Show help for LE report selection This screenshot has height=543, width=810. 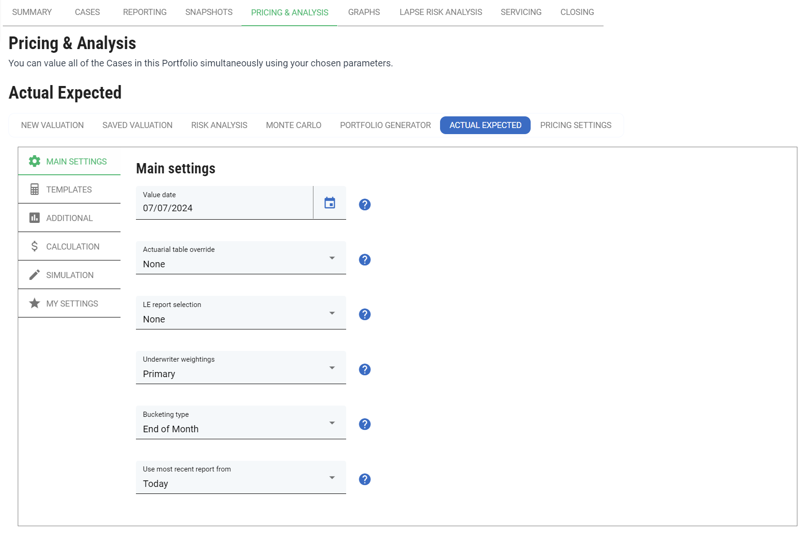(364, 314)
